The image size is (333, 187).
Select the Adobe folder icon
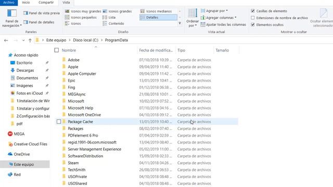64,60
